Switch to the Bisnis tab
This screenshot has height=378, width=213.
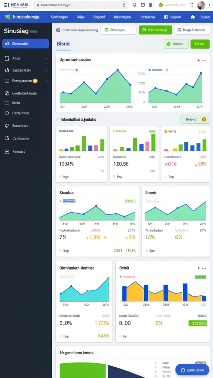click(64, 44)
